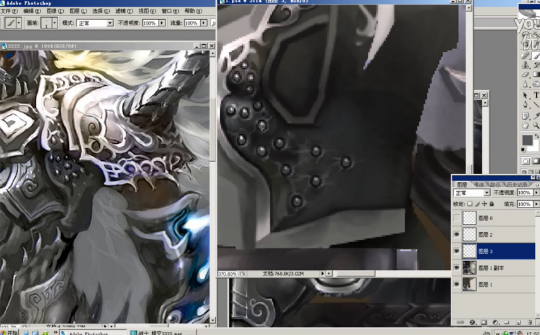Toggle lock image pixels brush icon

pyautogui.click(x=477, y=204)
